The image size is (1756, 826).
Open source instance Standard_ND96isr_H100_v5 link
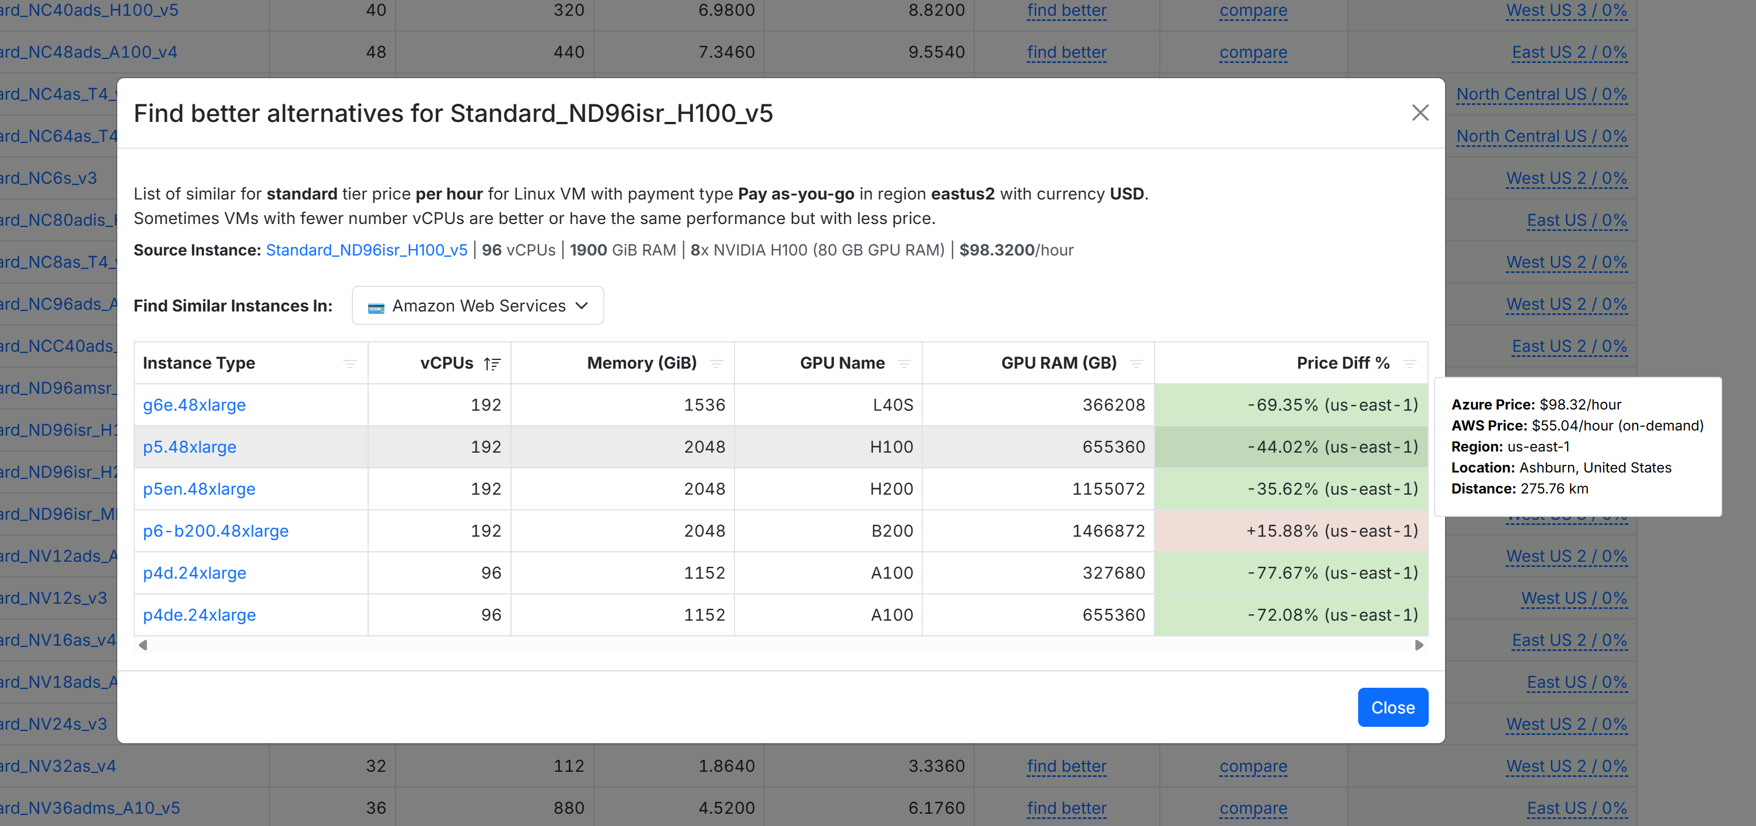[367, 250]
